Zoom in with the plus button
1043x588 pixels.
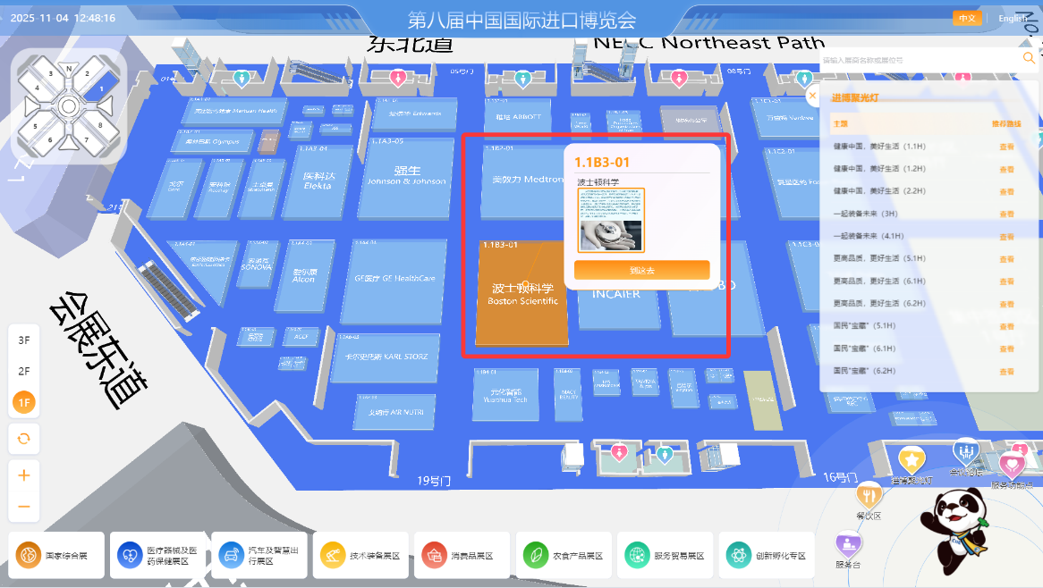(24, 475)
